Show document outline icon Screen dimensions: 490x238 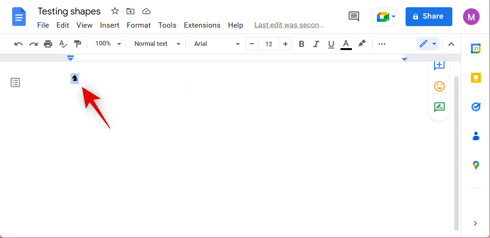(x=15, y=83)
